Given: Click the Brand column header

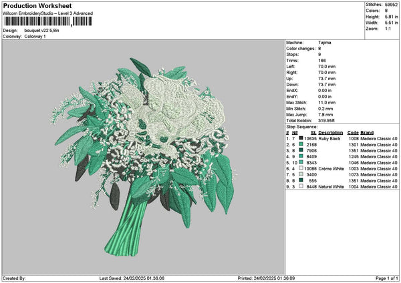Looking at the screenshot, I should click(x=367, y=132).
